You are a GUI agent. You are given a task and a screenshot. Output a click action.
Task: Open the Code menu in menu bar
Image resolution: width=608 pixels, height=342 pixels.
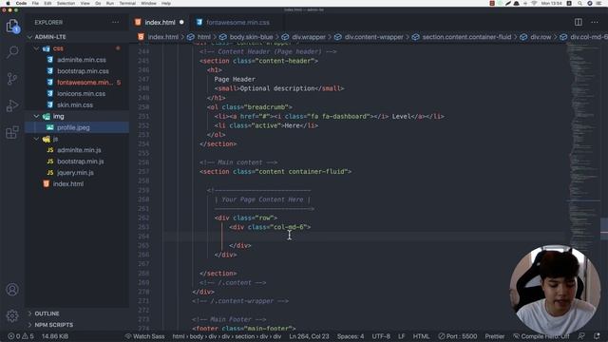tap(21, 3)
